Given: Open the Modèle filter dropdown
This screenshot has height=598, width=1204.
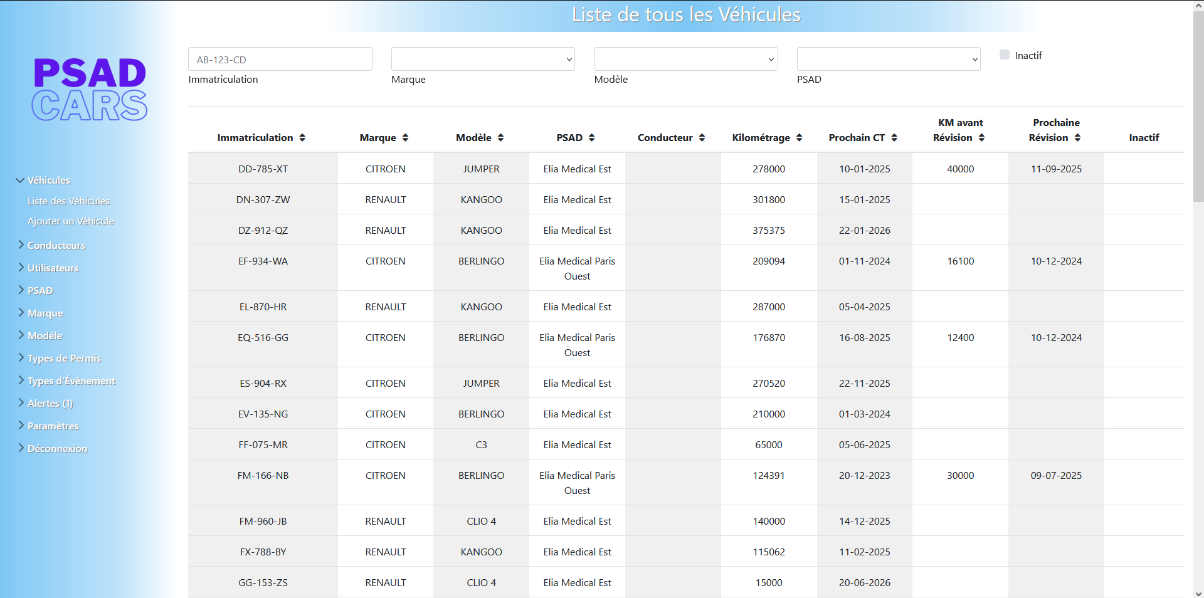Looking at the screenshot, I should coord(685,59).
